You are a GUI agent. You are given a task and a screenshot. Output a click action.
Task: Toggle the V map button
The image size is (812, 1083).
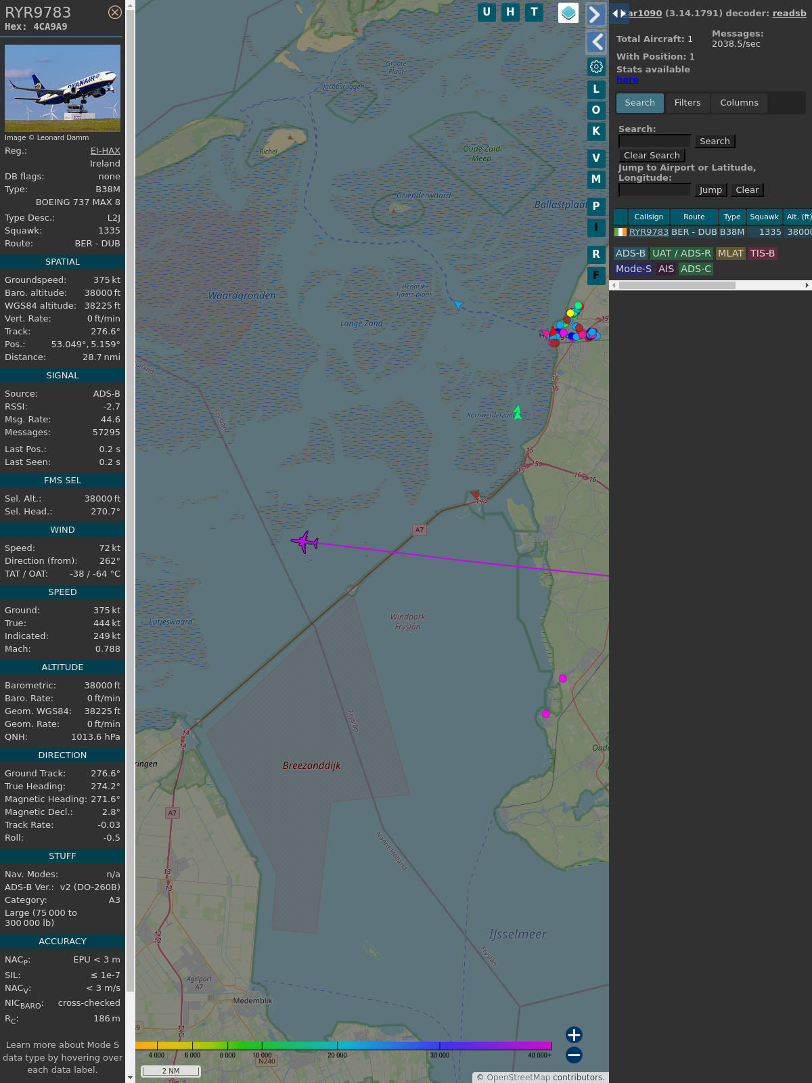[x=596, y=158]
